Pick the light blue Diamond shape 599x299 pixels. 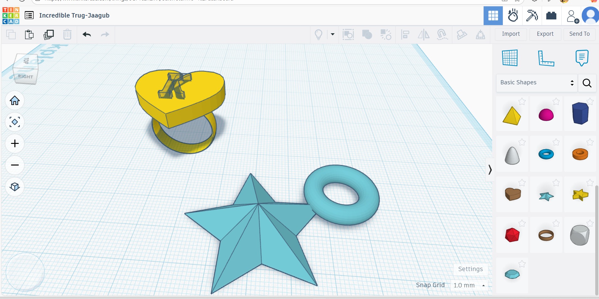pyautogui.click(x=512, y=274)
